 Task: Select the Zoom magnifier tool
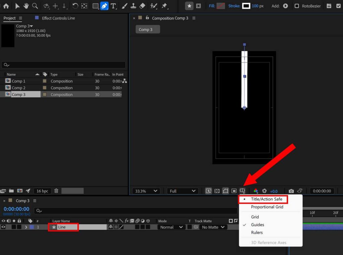point(35,6)
